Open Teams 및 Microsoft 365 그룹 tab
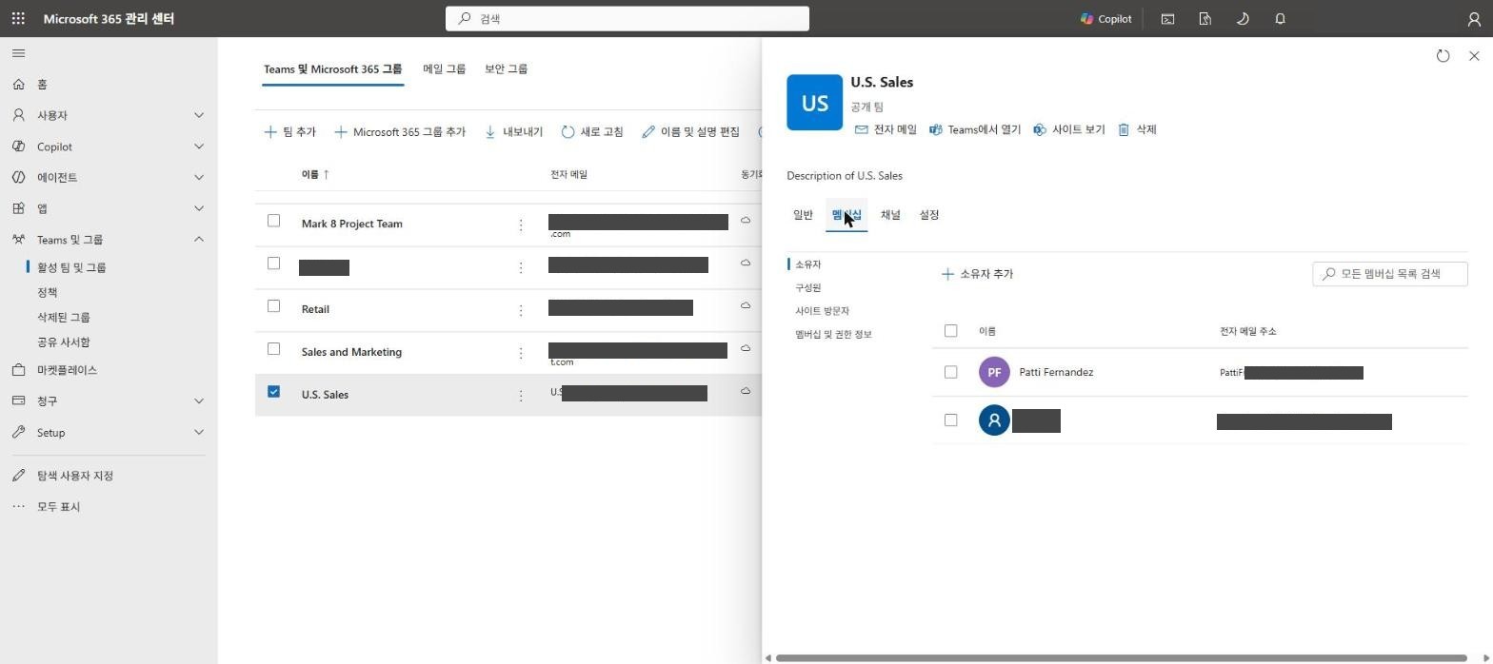Screen dimensions: 1493x664 (333, 69)
